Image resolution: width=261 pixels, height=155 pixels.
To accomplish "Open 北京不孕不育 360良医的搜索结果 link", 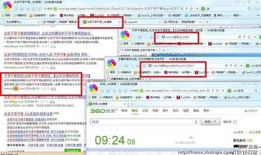I will [28, 114].
